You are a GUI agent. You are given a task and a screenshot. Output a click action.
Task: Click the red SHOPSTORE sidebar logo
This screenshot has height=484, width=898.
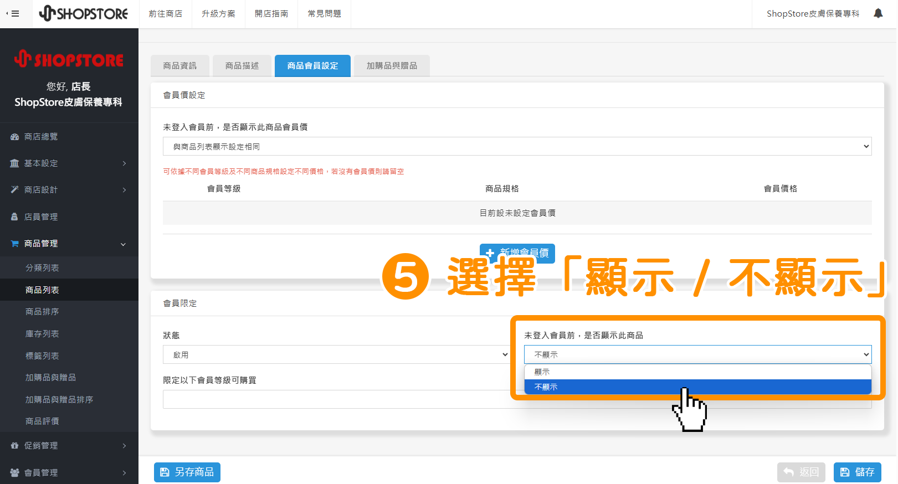(69, 59)
